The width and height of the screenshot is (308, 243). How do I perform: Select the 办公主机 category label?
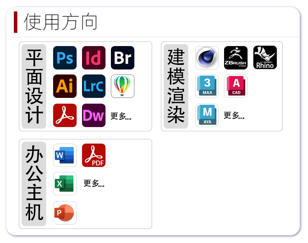point(34,184)
